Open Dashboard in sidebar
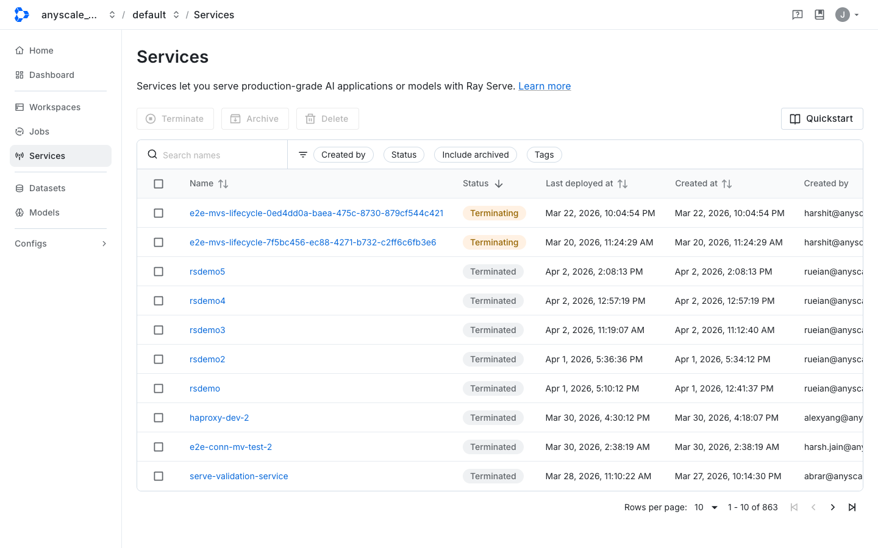Viewport: 878px width, 548px height. pyautogui.click(x=60, y=75)
